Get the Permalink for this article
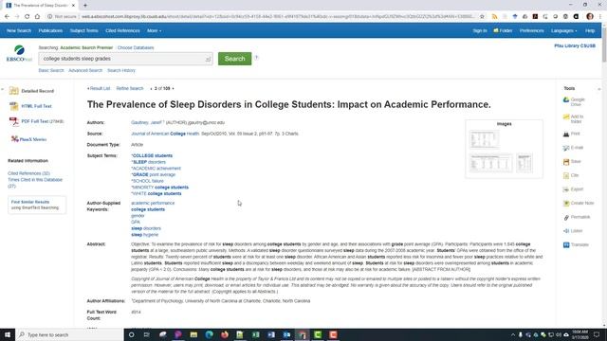Screen dimensions: 607x341 coord(577,217)
